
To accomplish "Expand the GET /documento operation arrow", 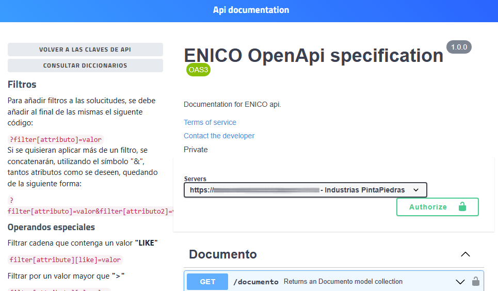I will pyautogui.click(x=460, y=282).
